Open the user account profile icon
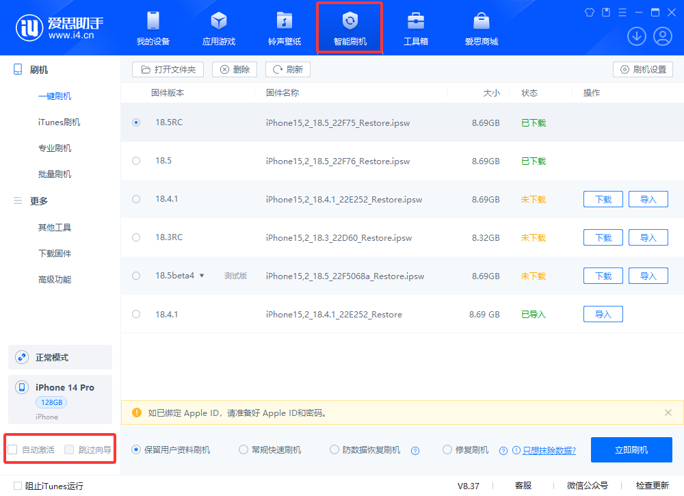684x496 pixels. [x=662, y=36]
